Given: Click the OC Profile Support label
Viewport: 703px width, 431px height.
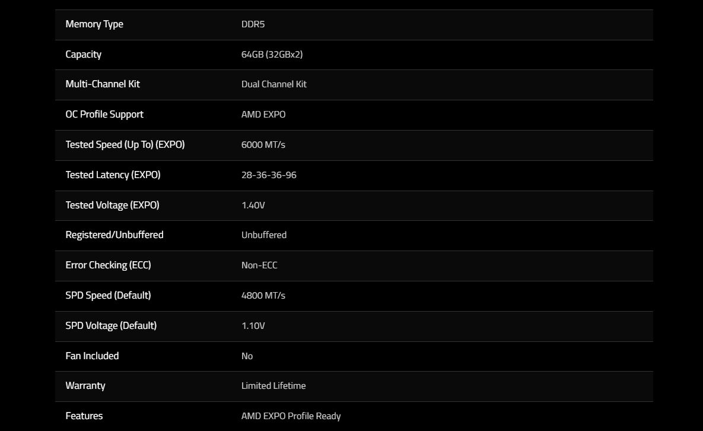Looking at the screenshot, I should [104, 115].
